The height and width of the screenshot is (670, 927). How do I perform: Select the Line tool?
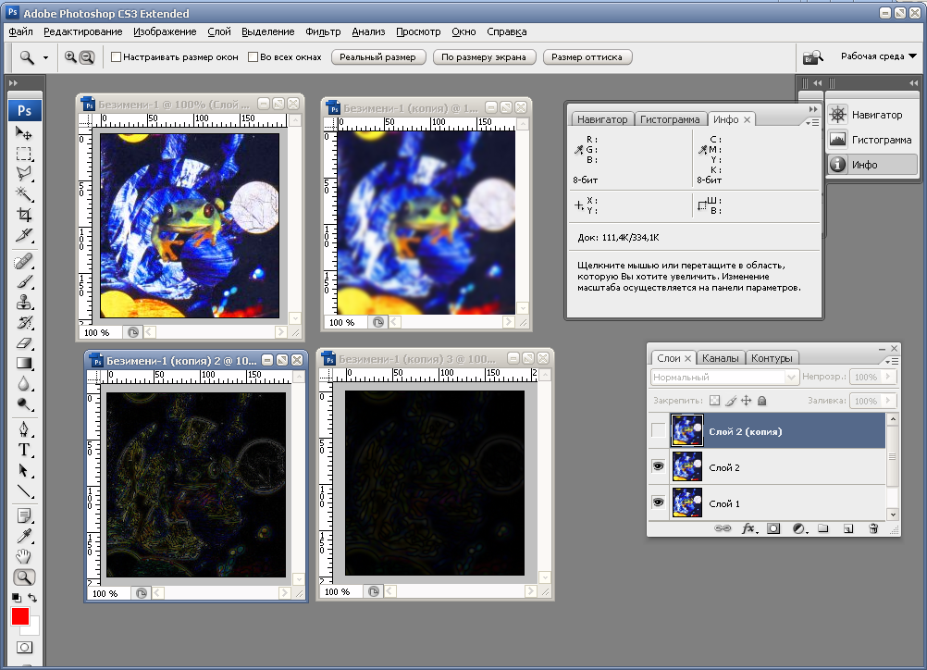point(24,490)
